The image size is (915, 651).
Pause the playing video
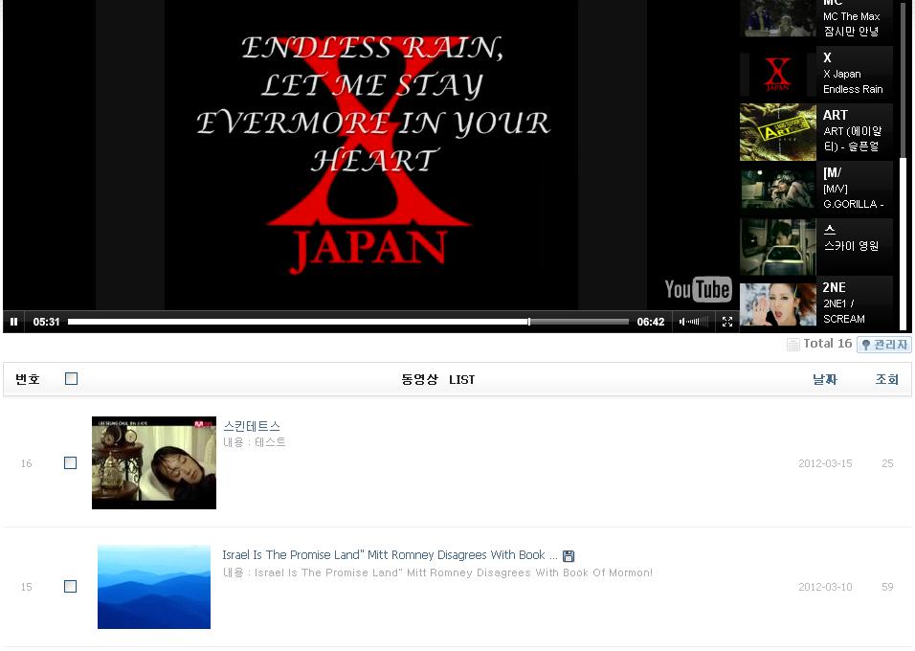(13, 322)
